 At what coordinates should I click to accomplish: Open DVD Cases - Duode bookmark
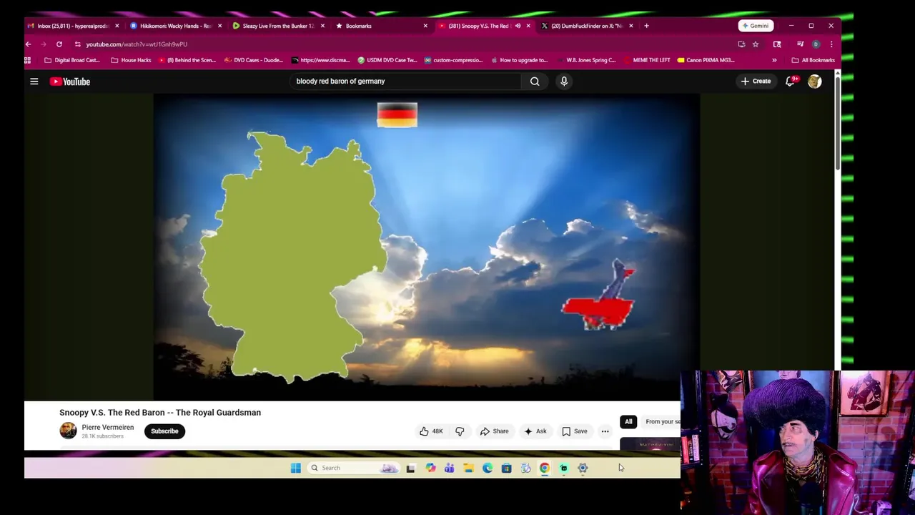(x=254, y=60)
